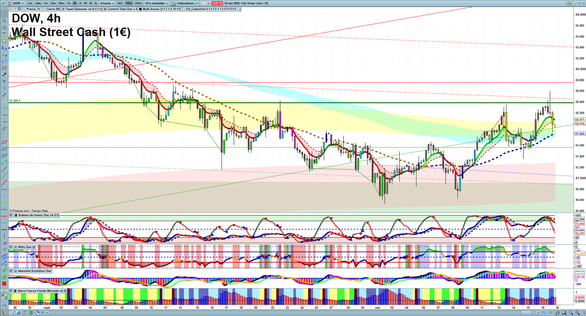Toggle the Tunel Domenec v4 indicator checkbox
The width and height of the screenshot is (586, 316).
pyautogui.click(x=63, y=9)
